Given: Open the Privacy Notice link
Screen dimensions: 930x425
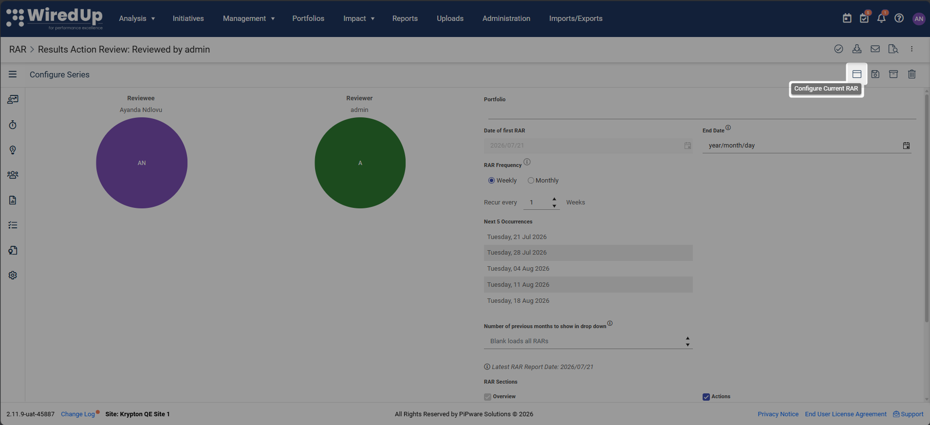Looking at the screenshot, I should pos(778,414).
